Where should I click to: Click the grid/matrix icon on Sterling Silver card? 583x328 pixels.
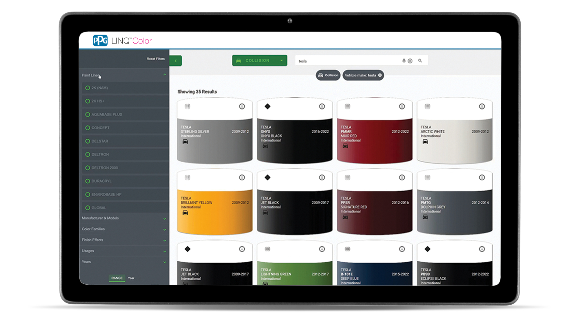tap(187, 106)
